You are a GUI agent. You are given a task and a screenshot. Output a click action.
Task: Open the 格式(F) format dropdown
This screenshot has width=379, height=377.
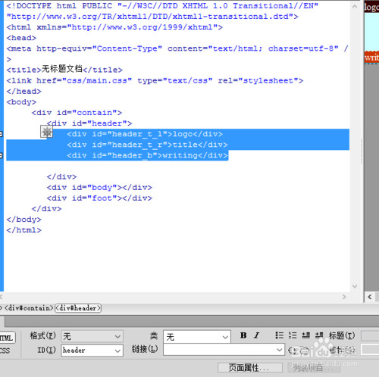(x=92, y=336)
